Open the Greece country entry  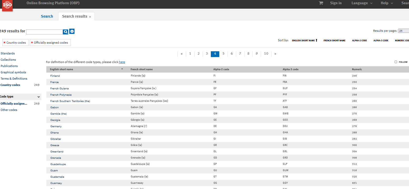pyautogui.click(x=55, y=145)
